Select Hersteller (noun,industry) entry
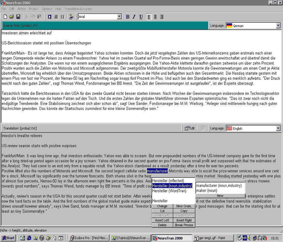Screen dimensions: 283x242 click(x=172, y=186)
